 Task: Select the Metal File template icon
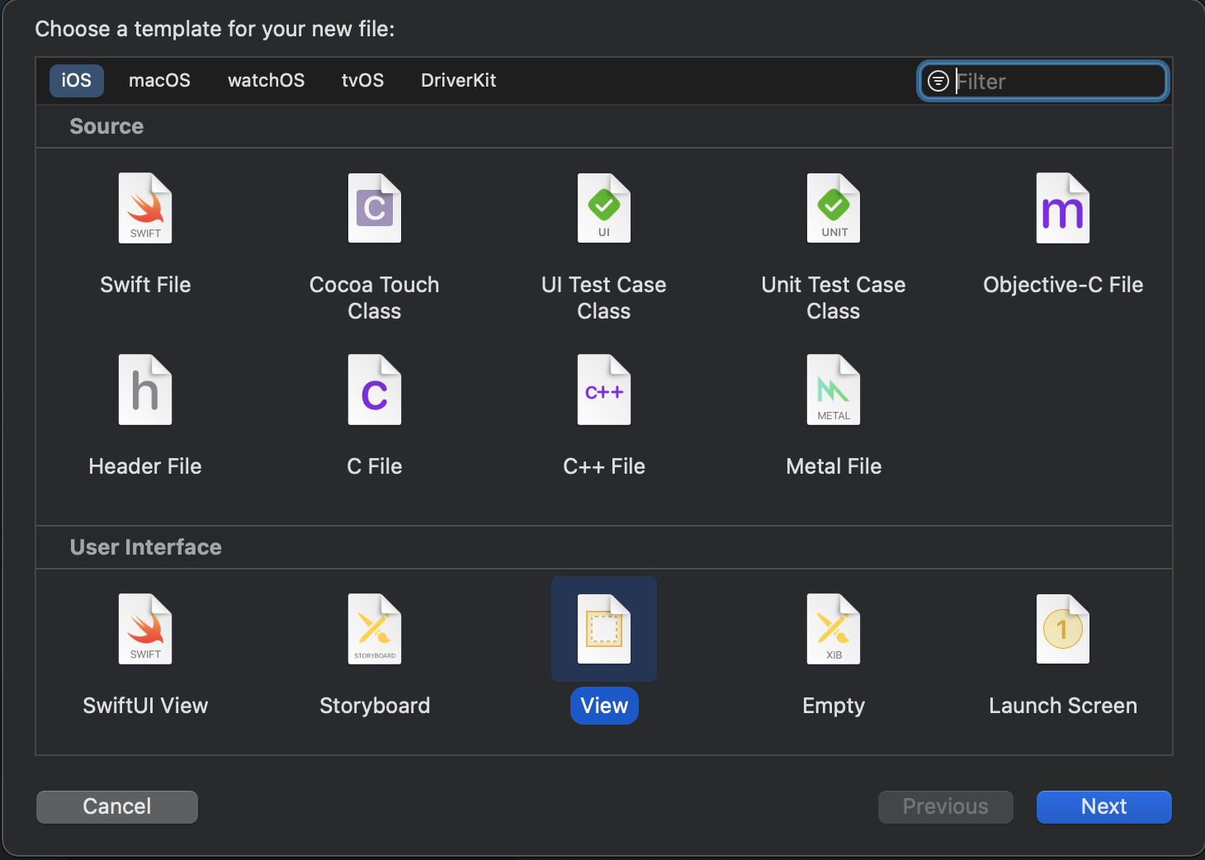pyautogui.click(x=834, y=390)
